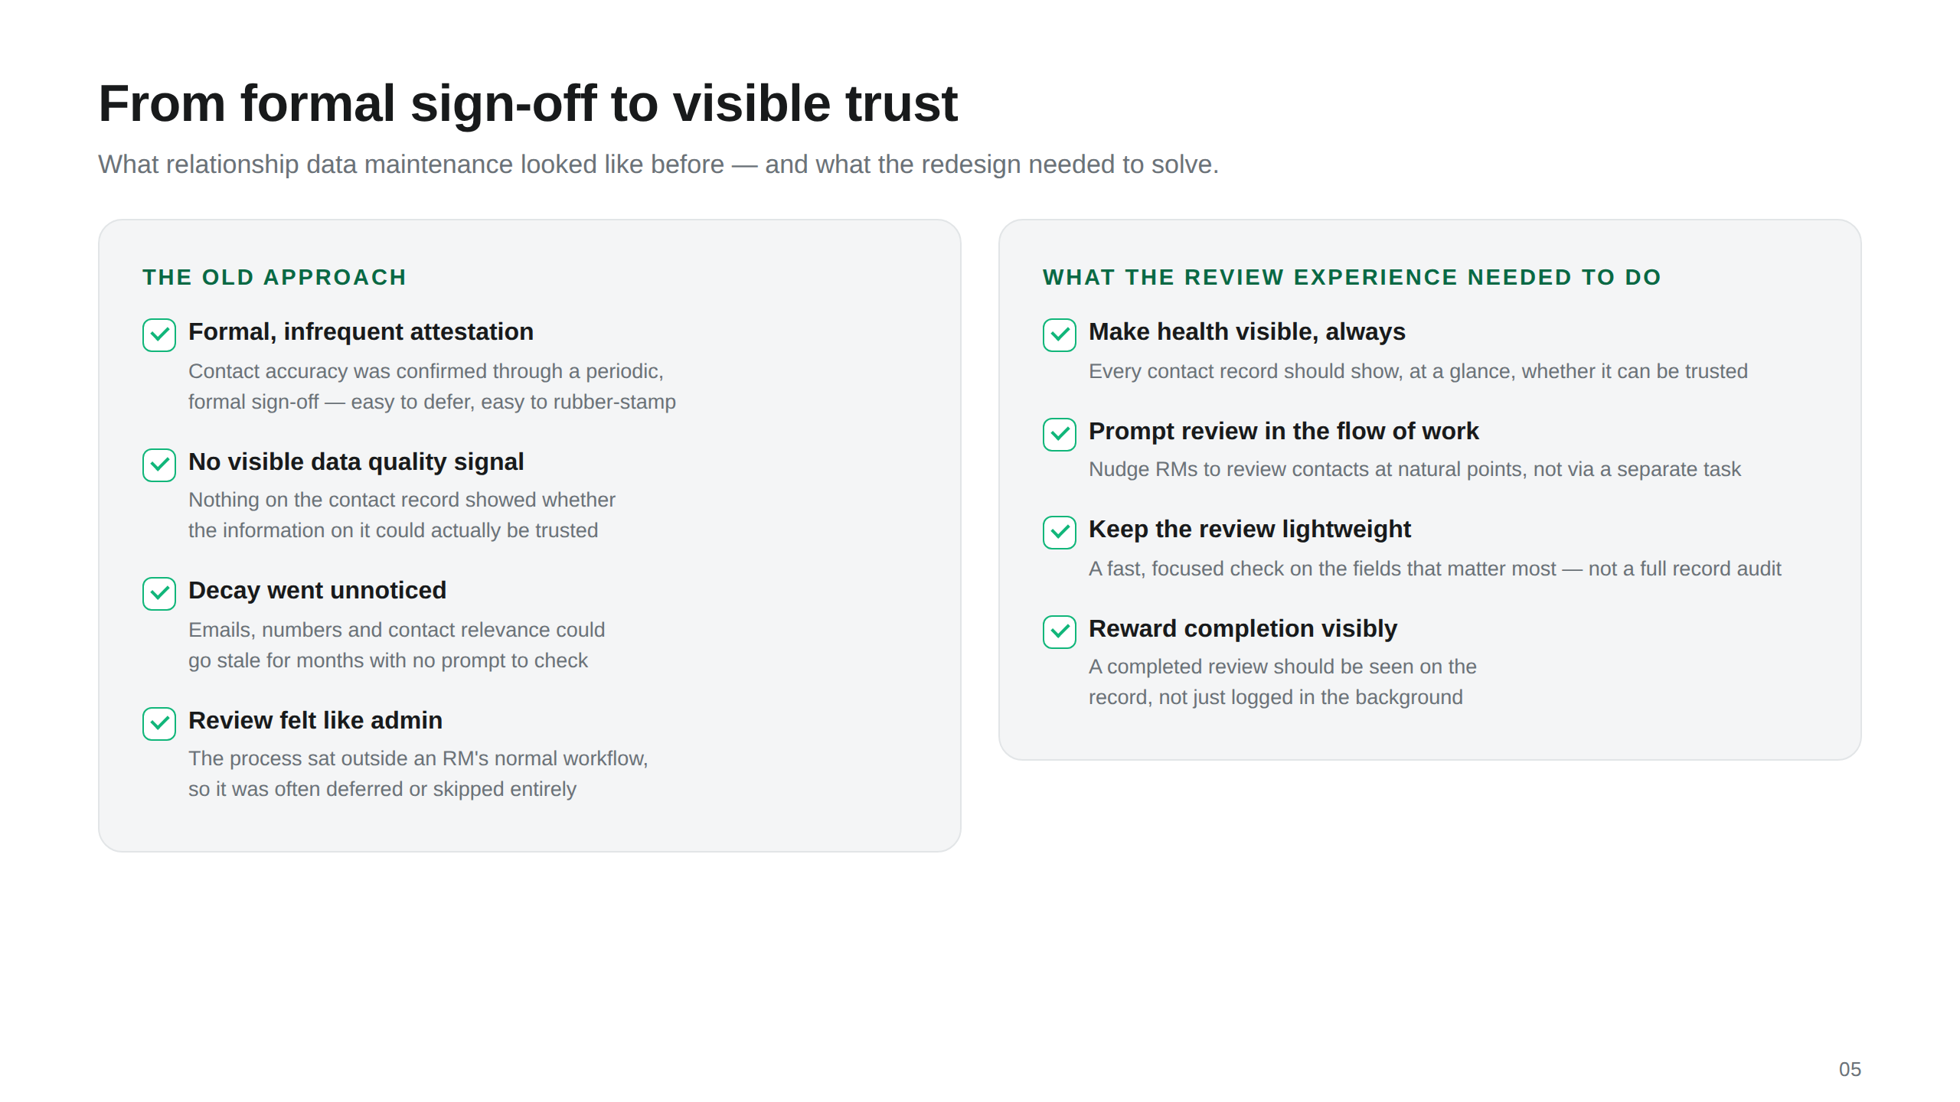This screenshot has height=1102, width=1960.
Task: Select the Decay went unnoticed heading
Action: tap(317, 591)
